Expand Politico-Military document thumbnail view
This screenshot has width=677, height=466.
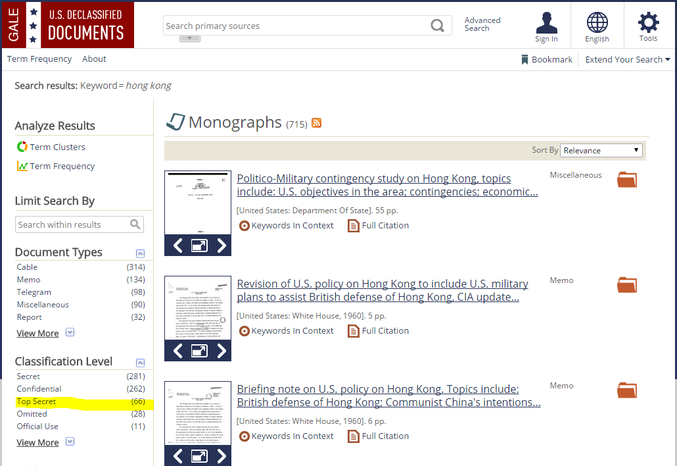pos(199,246)
